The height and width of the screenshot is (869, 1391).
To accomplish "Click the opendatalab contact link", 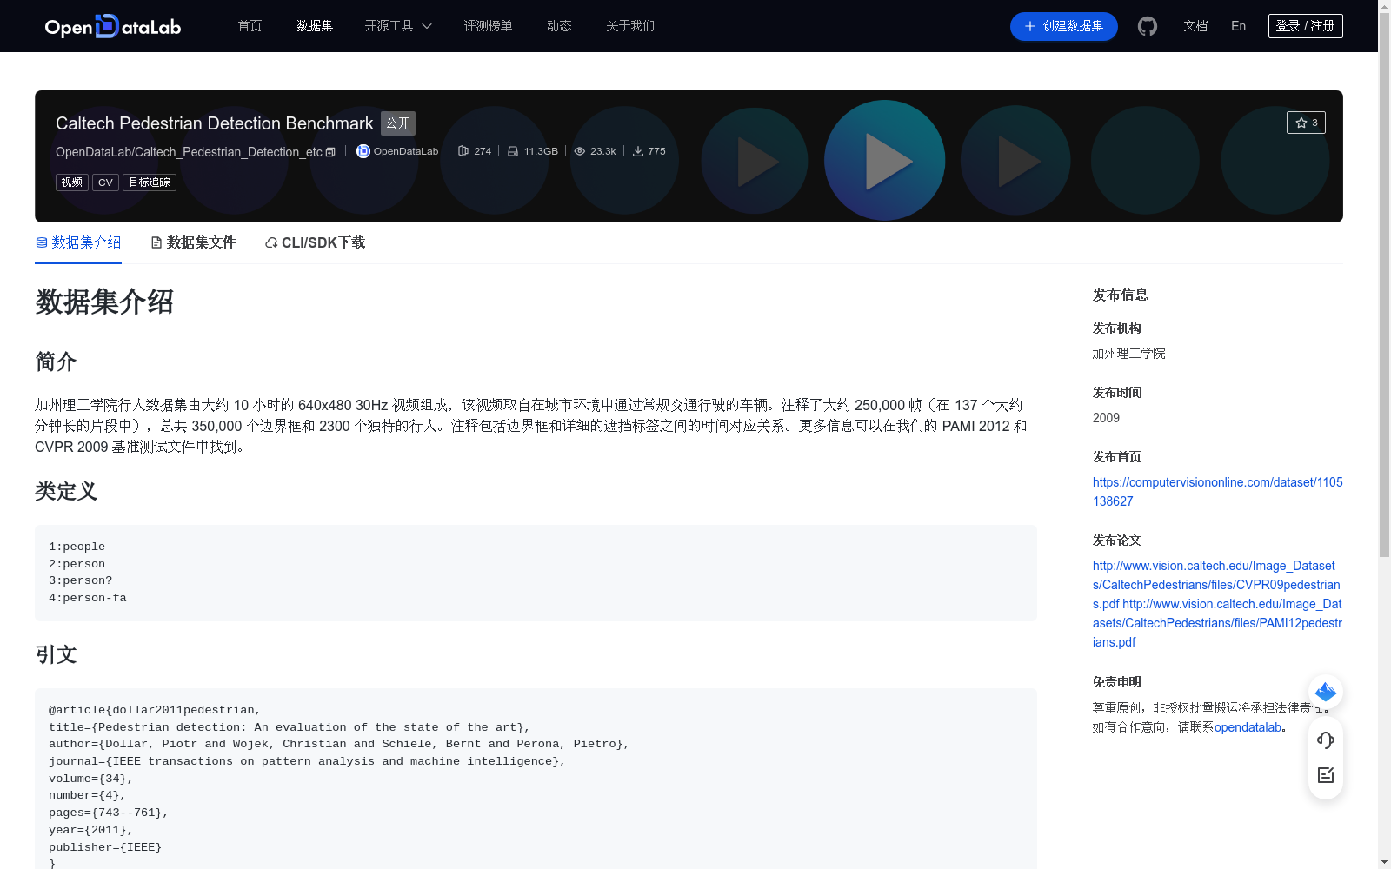I will click(x=1248, y=727).
